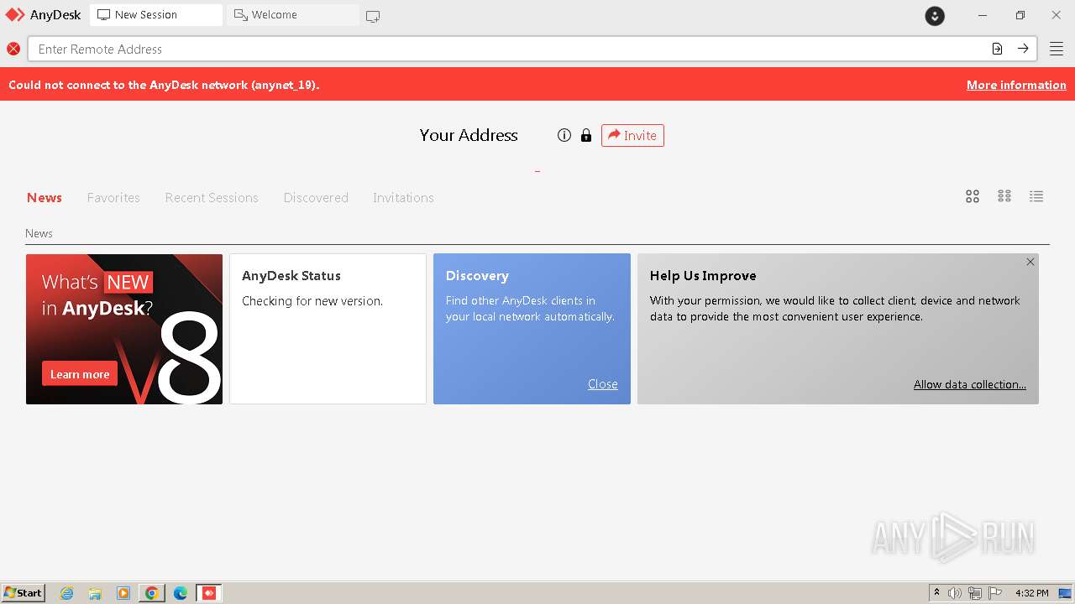Open the Action Center flag icon
Viewport: 1075px width, 604px height.
pyautogui.click(x=995, y=593)
